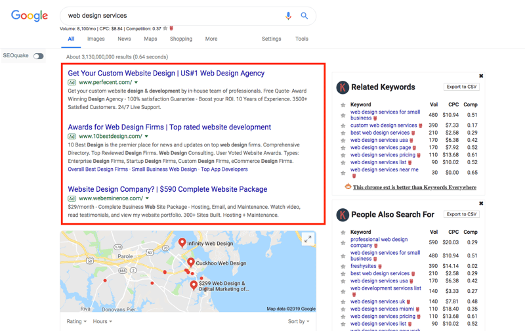Toggle the SEOquake switch
525x331 pixels.
point(39,56)
